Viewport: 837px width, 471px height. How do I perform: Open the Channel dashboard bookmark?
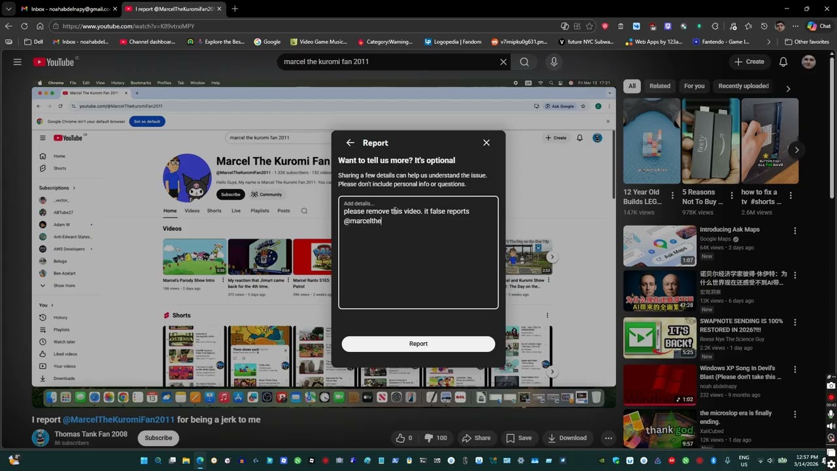(x=148, y=42)
